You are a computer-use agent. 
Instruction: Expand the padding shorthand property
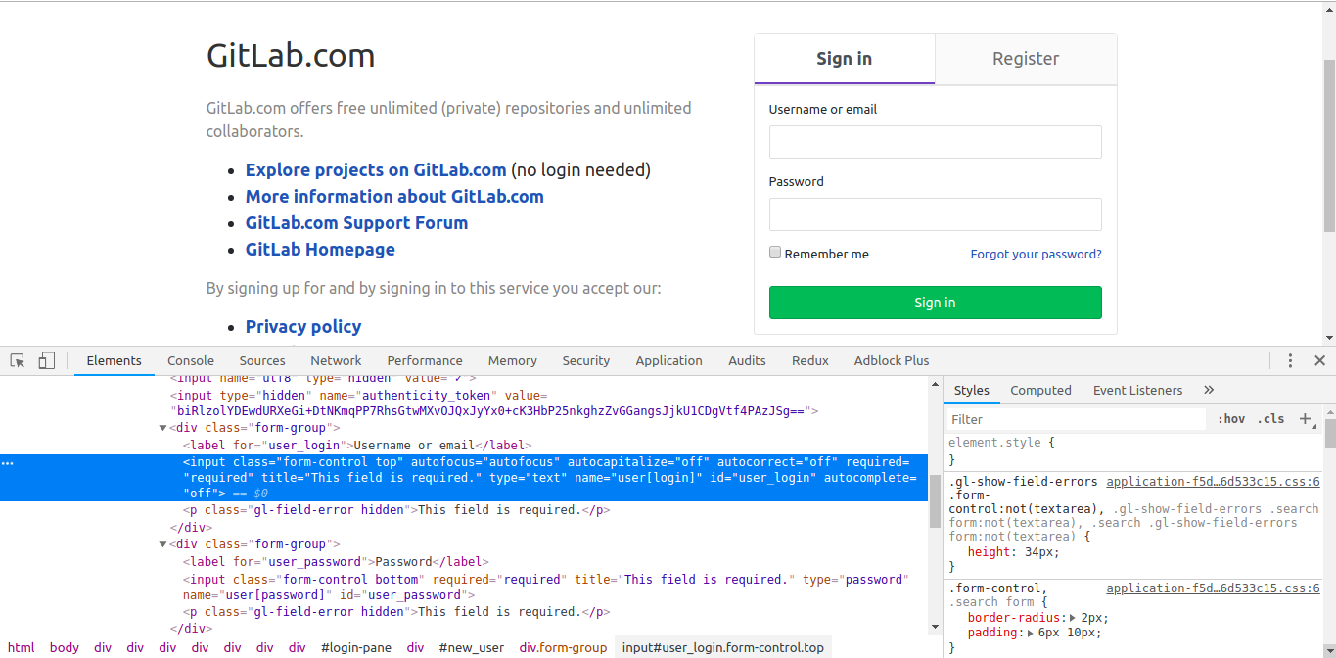(1029, 633)
